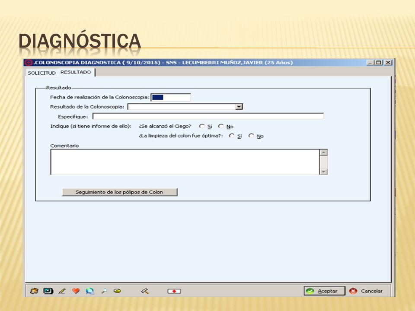Open the globe with chat bubble icon
This screenshot has height=311, width=415.
90,291
